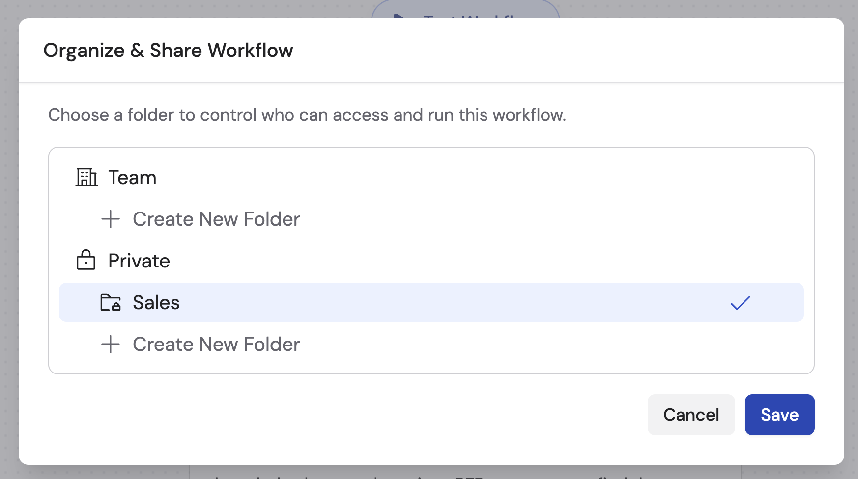The height and width of the screenshot is (479, 858).
Task: Cancel the Organize & Share dialog
Action: 691,415
